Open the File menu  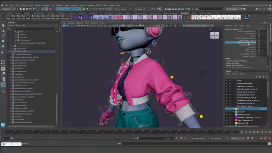[x=6, y=6]
